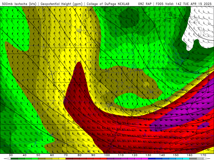The width and height of the screenshot is (214, 160).
Task: Click the 100 value on the color scale
Action: pos(107,155)
